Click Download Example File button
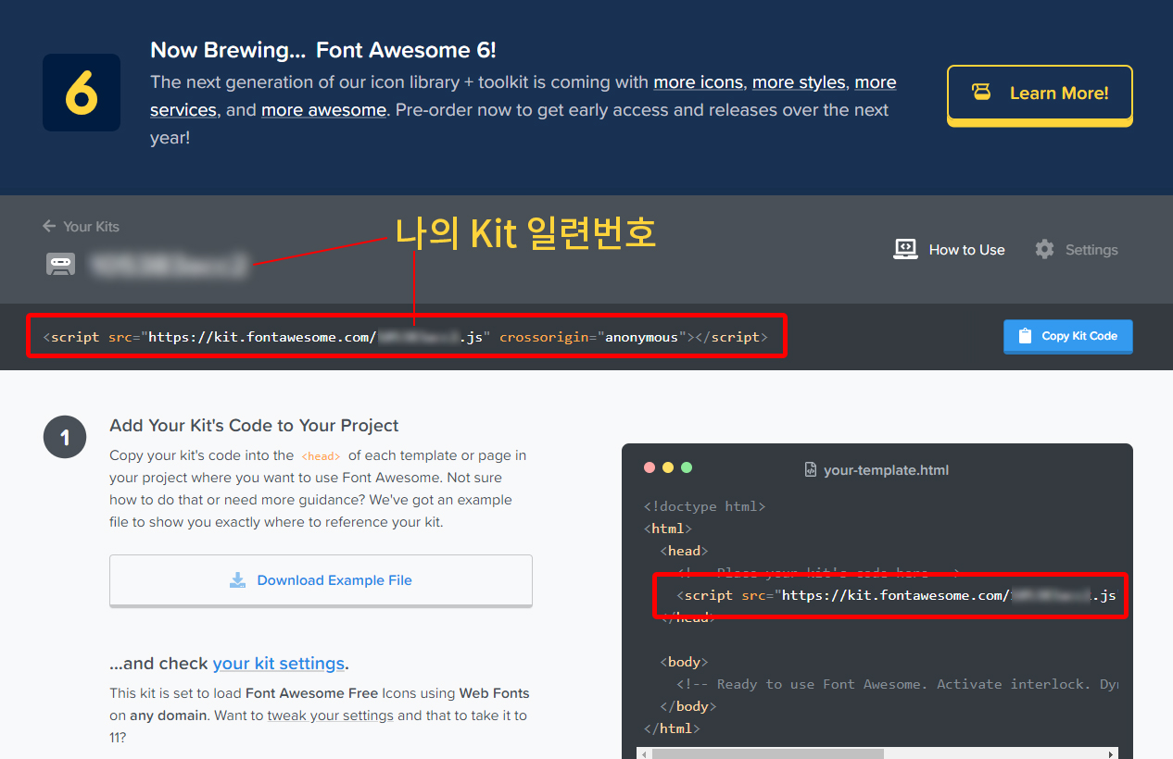 321,580
